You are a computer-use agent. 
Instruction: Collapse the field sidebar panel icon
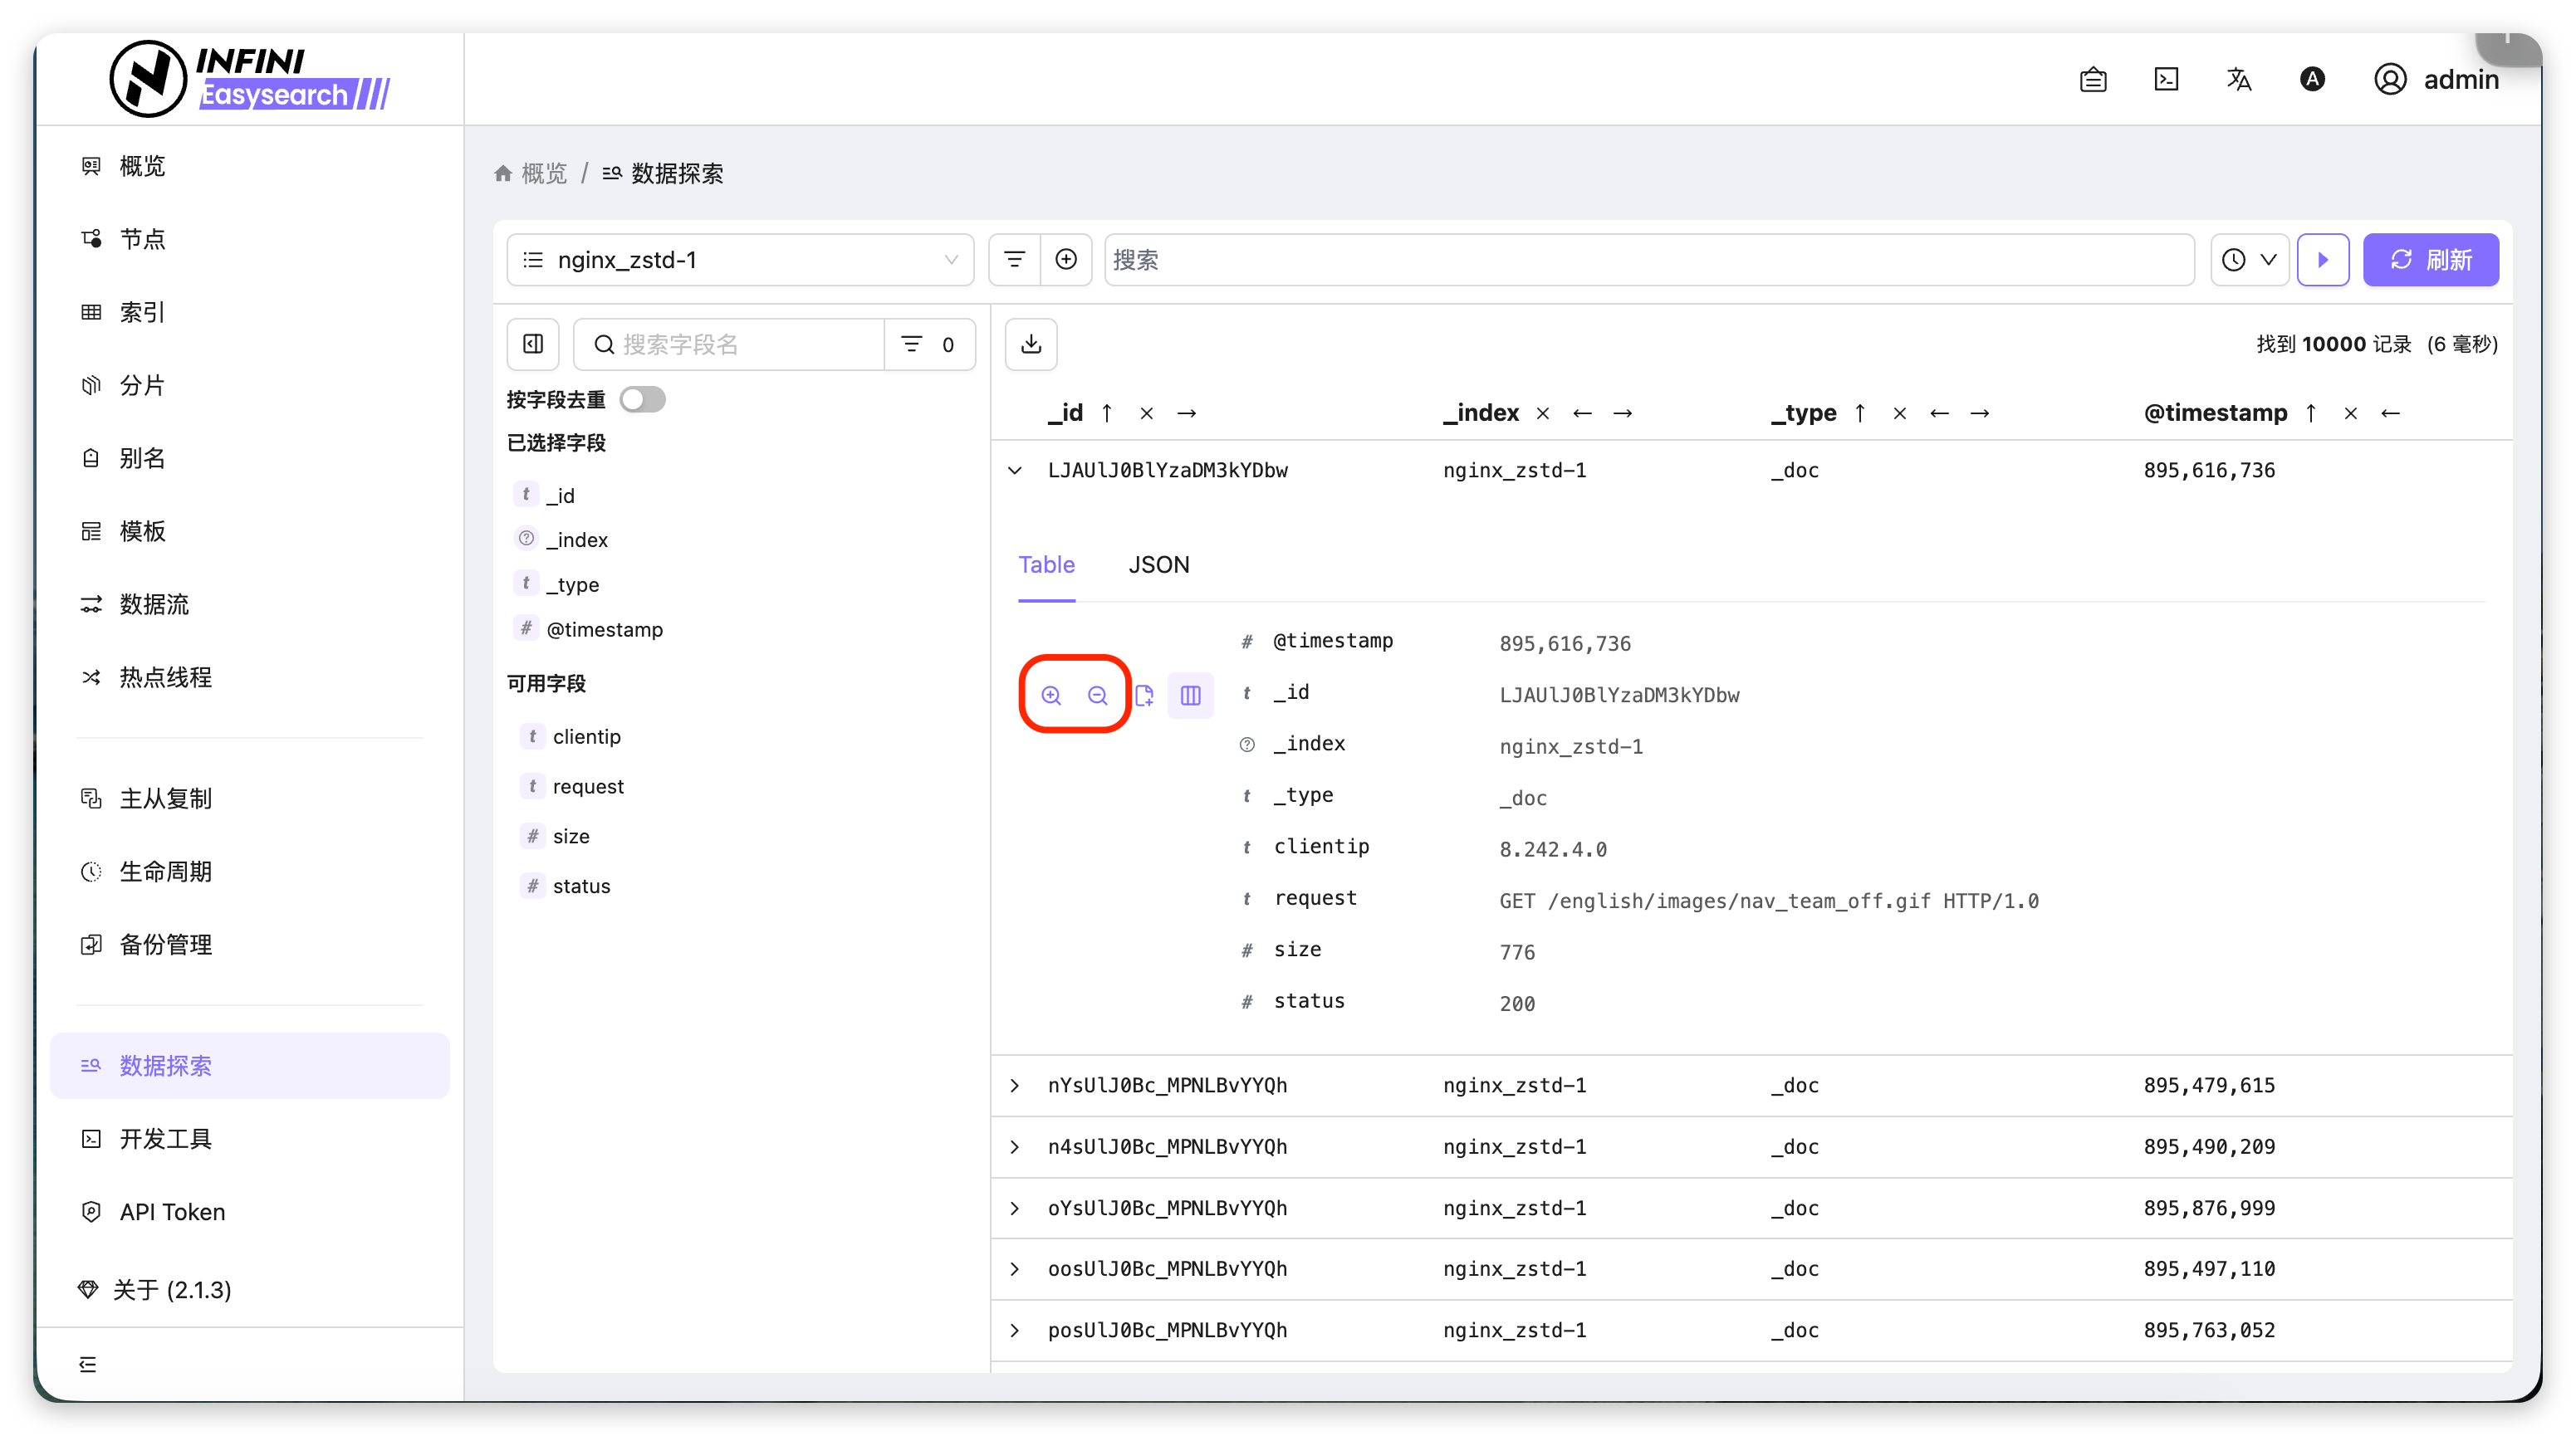point(533,344)
